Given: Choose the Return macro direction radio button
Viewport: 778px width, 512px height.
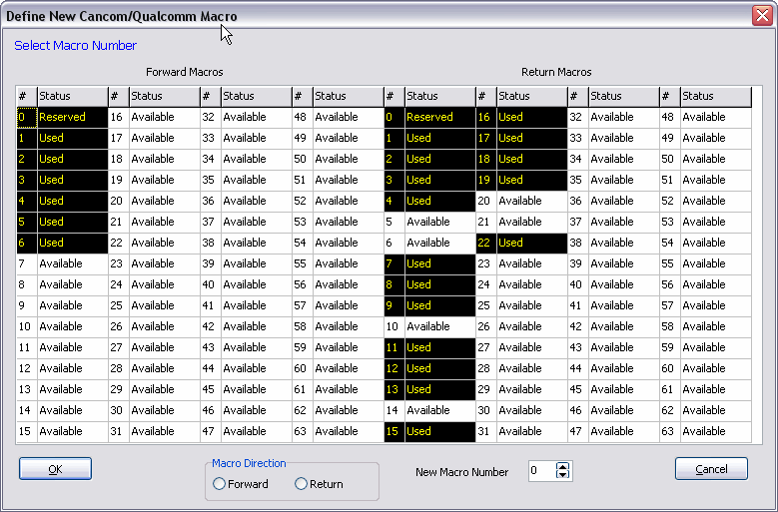Looking at the screenshot, I should (x=302, y=484).
